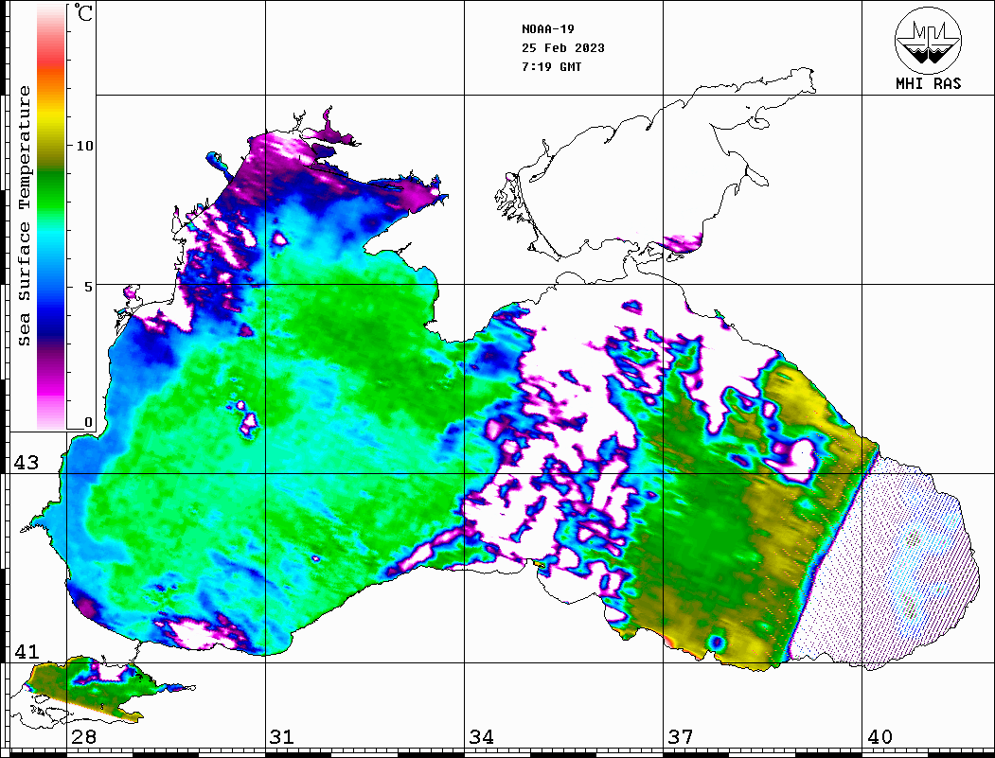995x758 pixels.
Task: Click the MHI RAS logo emblem
Action: tap(928, 41)
